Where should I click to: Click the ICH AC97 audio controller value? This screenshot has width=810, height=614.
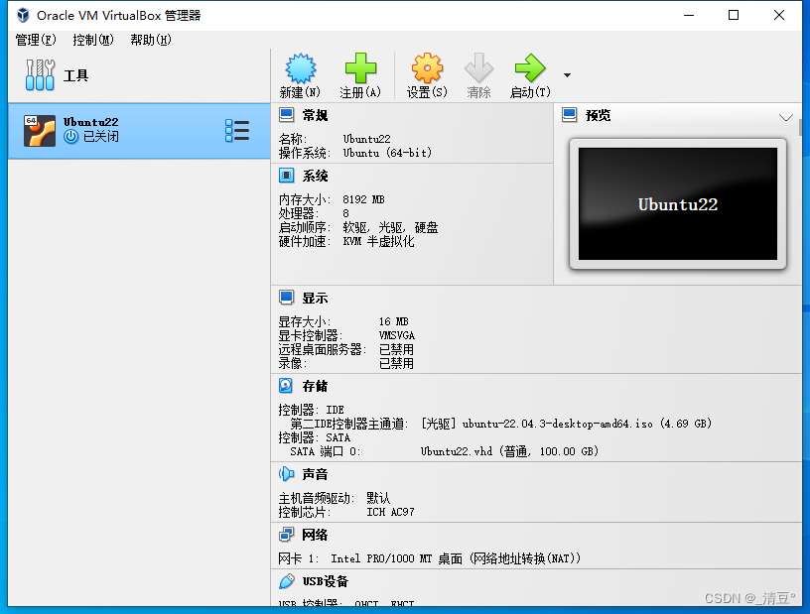(390, 512)
